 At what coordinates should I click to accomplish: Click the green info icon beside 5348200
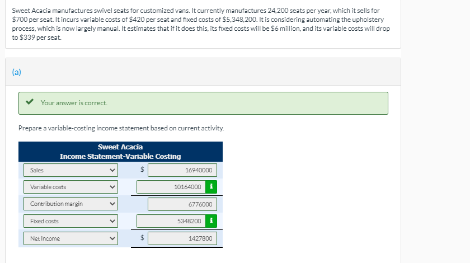(211, 221)
